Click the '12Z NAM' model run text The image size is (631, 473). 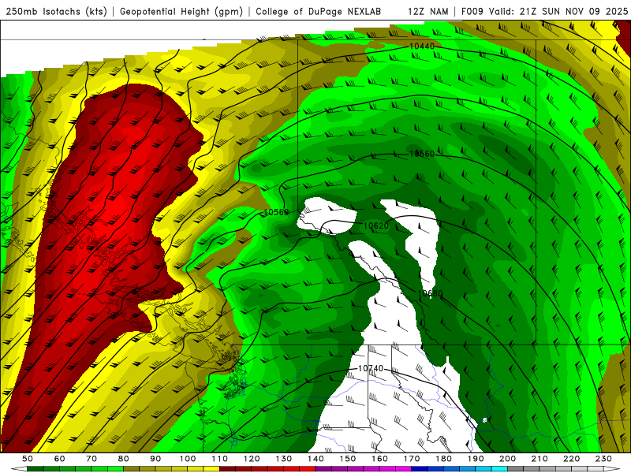pyautogui.click(x=428, y=12)
